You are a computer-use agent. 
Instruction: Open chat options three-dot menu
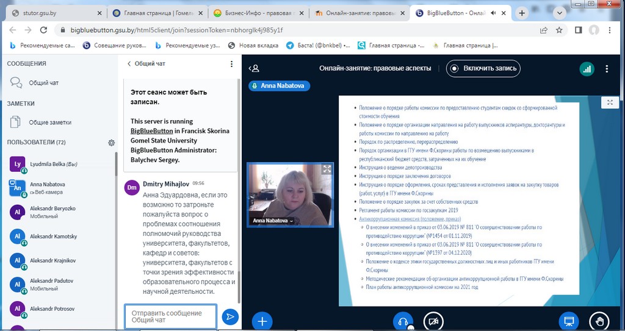(x=231, y=63)
